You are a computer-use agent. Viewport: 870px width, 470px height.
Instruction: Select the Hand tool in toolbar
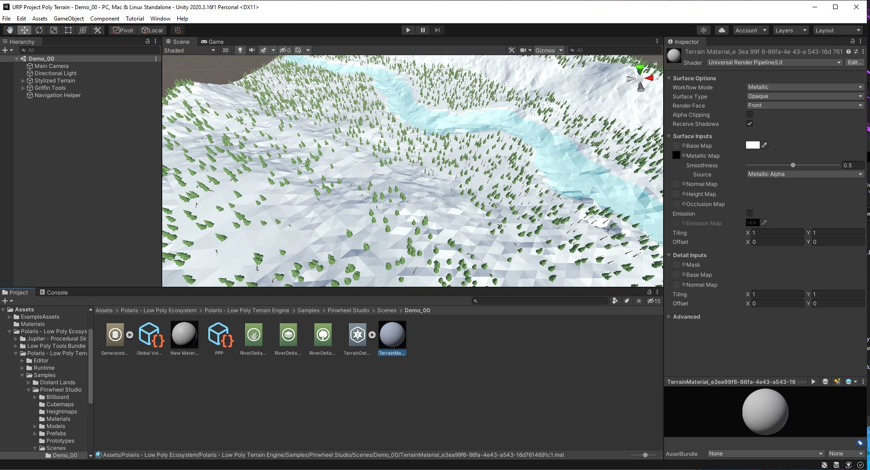(x=10, y=30)
